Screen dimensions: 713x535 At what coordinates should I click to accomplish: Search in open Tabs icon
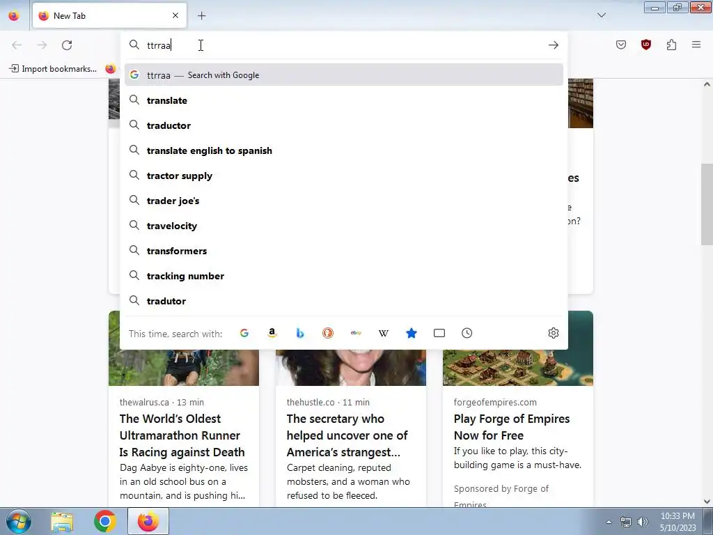(439, 333)
